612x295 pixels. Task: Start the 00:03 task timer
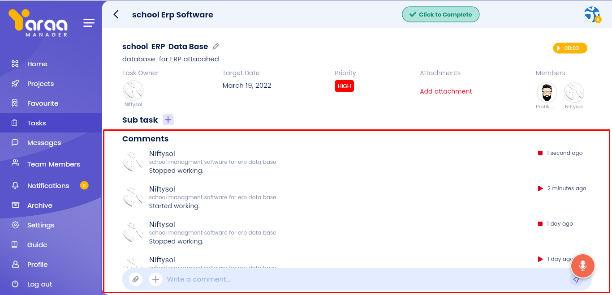(x=570, y=48)
